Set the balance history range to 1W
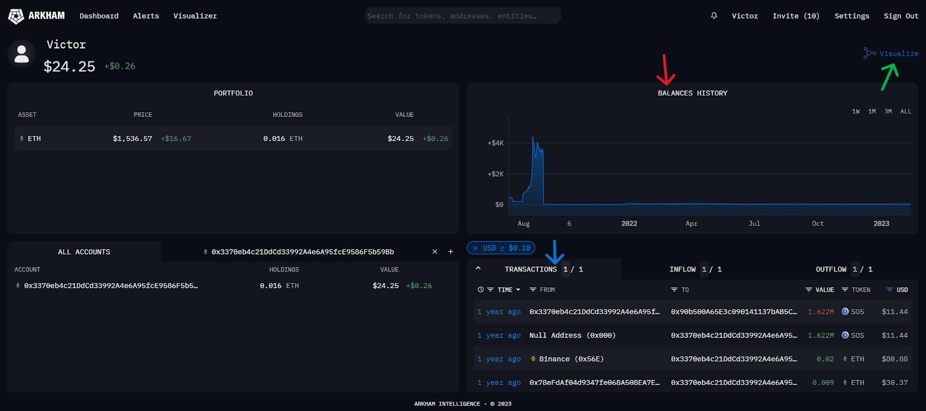Viewport: 926px width, 411px height. 856,111
